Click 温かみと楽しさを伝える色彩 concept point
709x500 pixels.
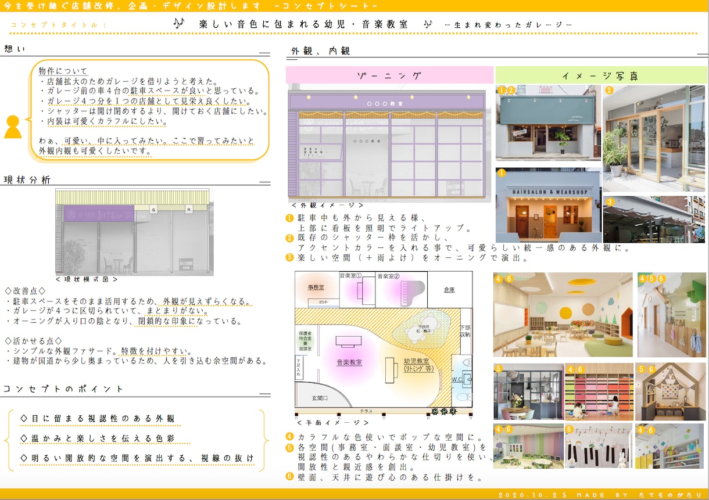pos(97,438)
